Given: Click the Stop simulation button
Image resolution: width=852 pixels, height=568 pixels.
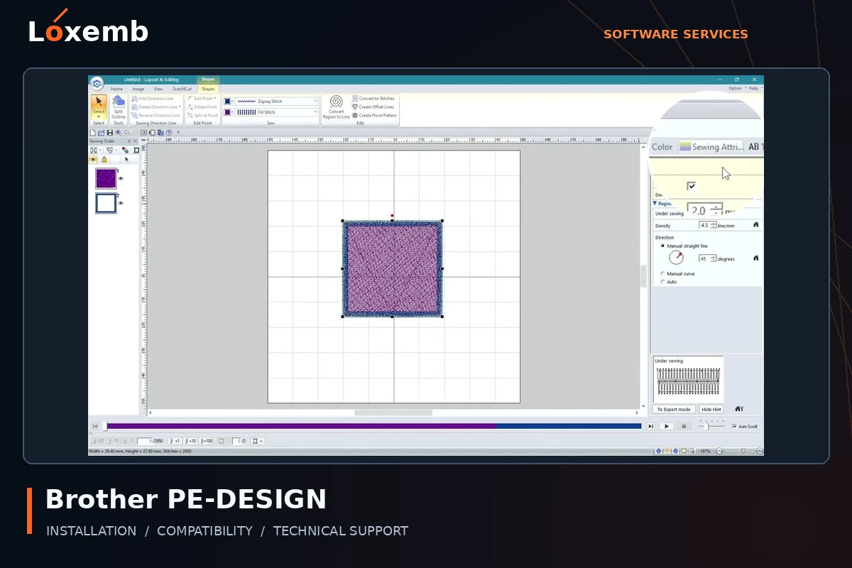Looking at the screenshot, I should click(x=684, y=426).
